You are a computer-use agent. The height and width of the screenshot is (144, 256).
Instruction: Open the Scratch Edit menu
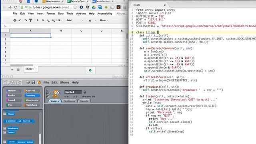point(54,82)
